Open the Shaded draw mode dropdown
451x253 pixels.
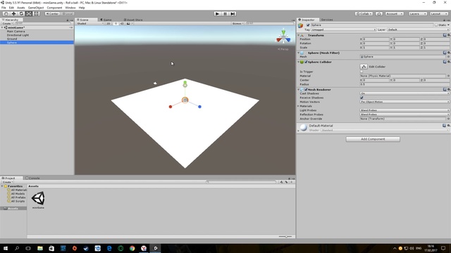(90, 23)
